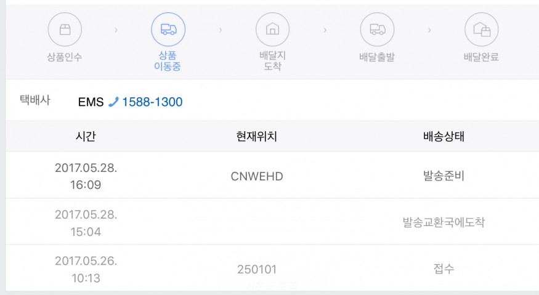
Task: Tap the blue phone handset icon
Action: [x=113, y=102]
